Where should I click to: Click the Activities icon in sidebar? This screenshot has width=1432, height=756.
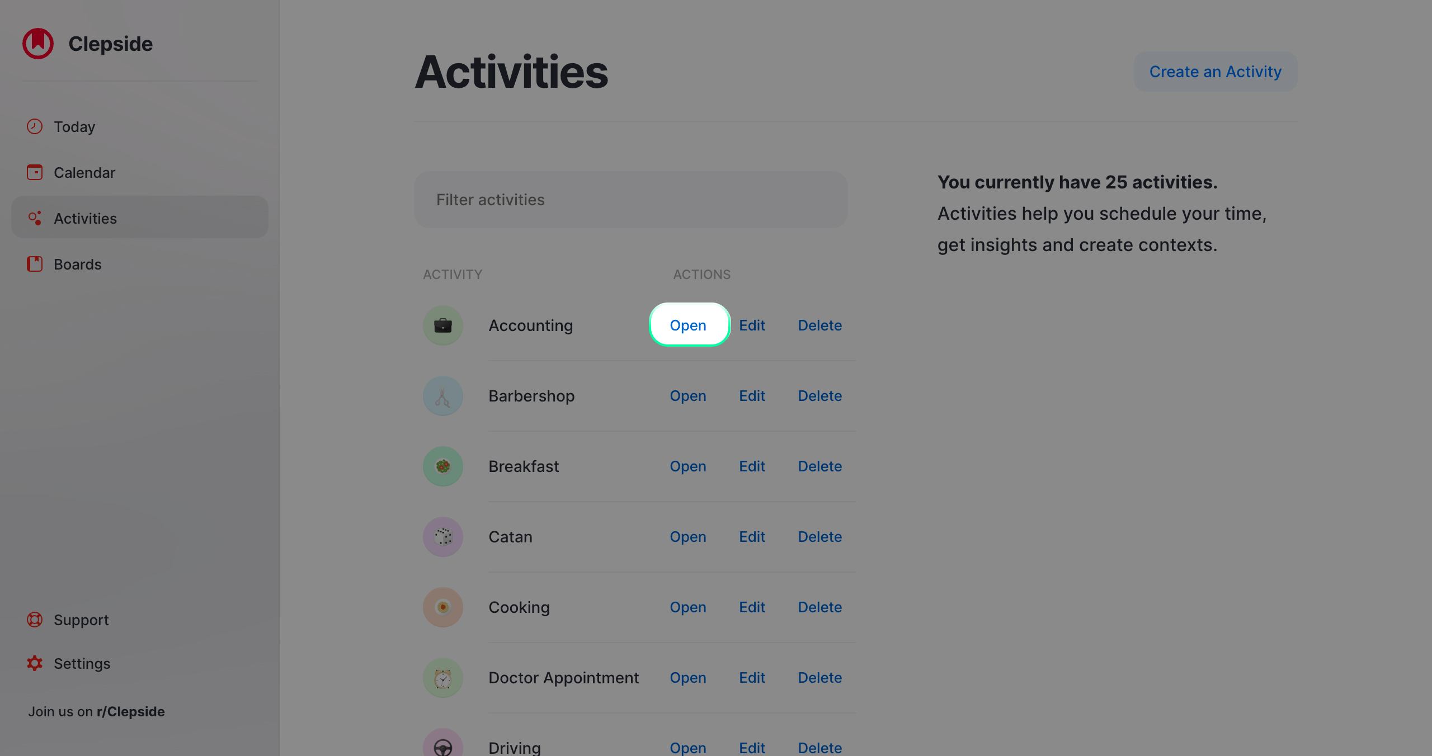[34, 218]
